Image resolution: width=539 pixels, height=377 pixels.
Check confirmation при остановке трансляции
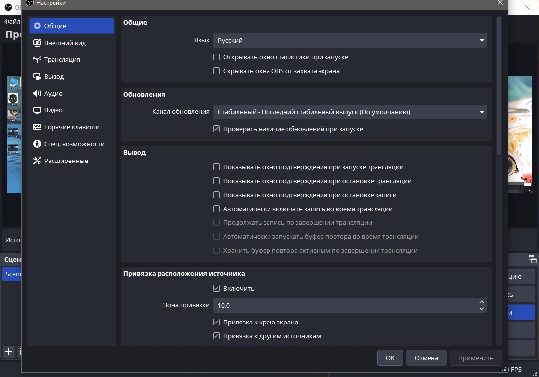click(x=216, y=181)
